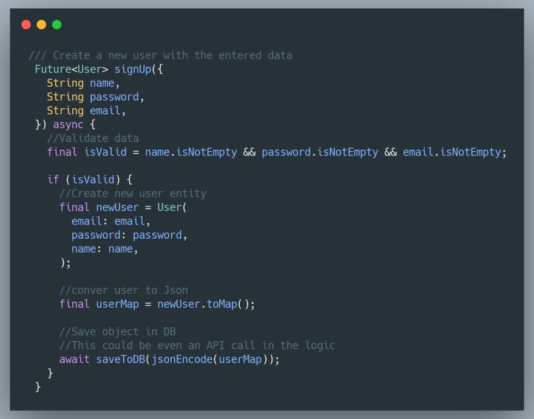Image resolution: width=534 pixels, height=419 pixels.
Task: Click the 'if (isValid) {' line
Action: tap(90, 180)
